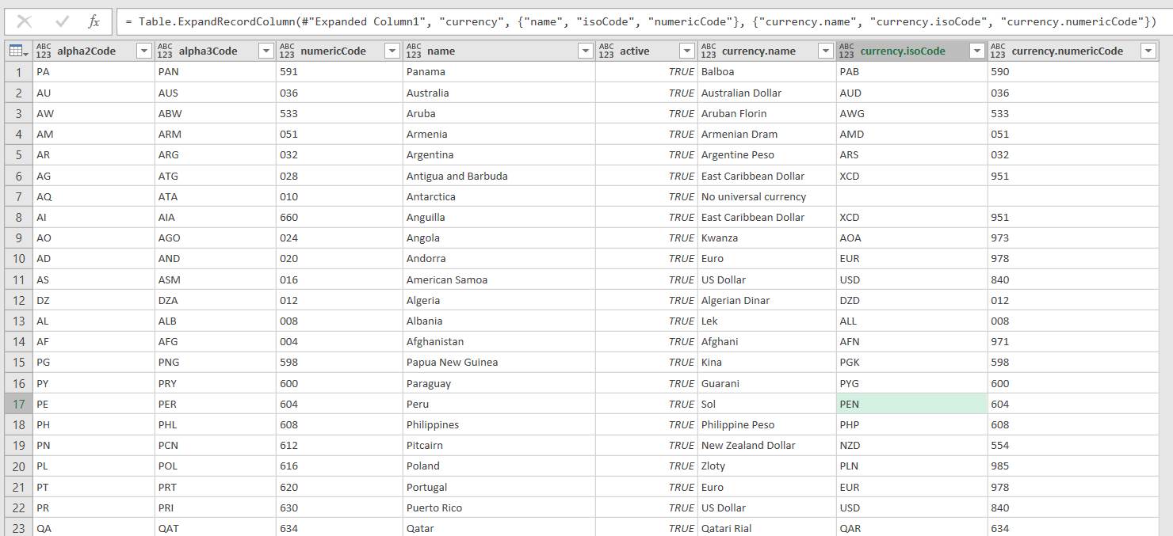Expand filter dropdown for name column
The height and width of the screenshot is (536, 1173).
(585, 51)
